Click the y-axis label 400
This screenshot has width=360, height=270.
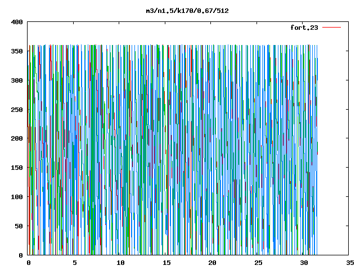[x=17, y=22]
